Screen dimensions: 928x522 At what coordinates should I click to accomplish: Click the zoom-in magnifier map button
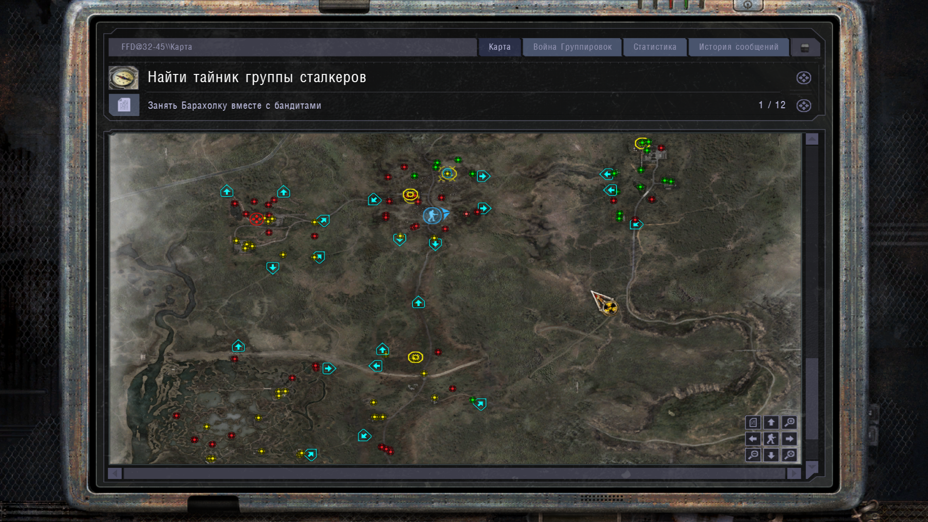789,422
